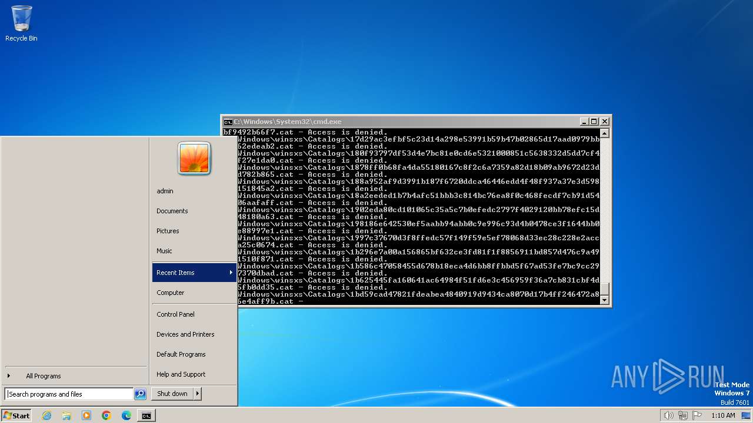Open Control Panel from the Start menu
Screen dimensions: 753x423
pyautogui.click(x=194, y=314)
